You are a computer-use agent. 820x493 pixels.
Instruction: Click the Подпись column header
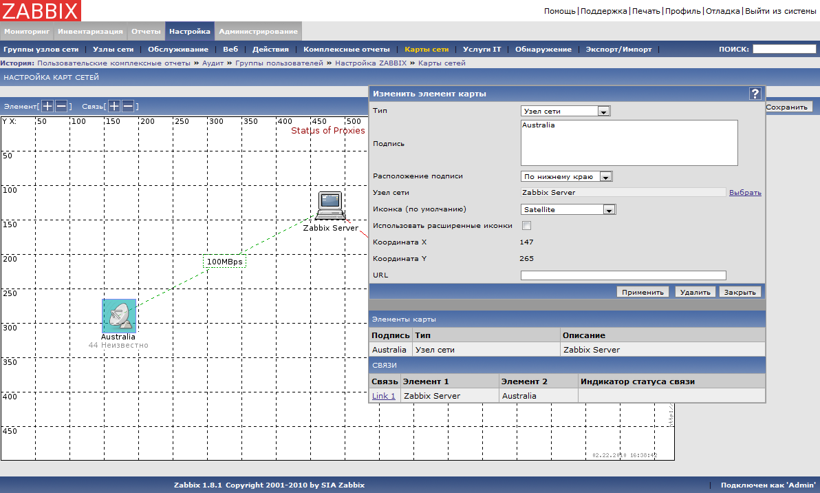391,335
